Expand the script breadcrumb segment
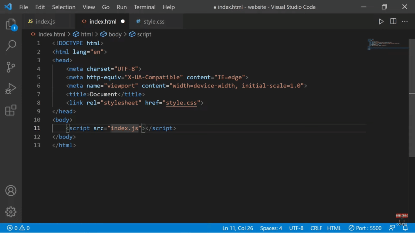415x233 pixels. point(140,34)
